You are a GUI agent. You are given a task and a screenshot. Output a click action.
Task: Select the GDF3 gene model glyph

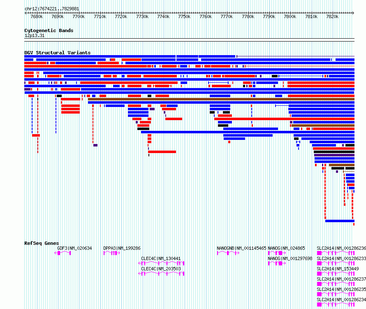(63, 253)
